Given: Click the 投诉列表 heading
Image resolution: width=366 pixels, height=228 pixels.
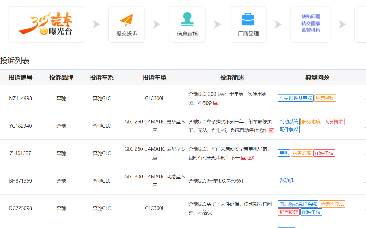Looking at the screenshot, I should pyautogui.click(x=15, y=61).
